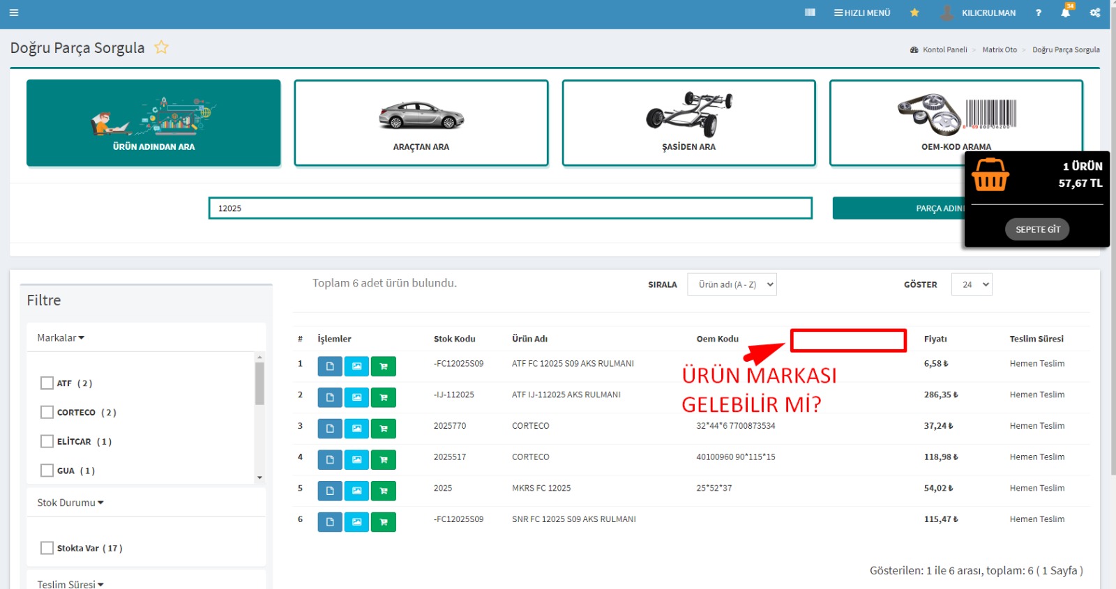Click the favorites star in the top bar
Screen dimensions: 1116x589
tap(914, 13)
